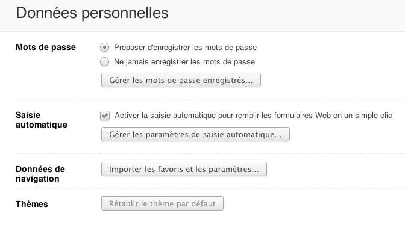Click the 'Données personnelles' page heading
Viewport: 405px width, 228px height.
tap(92, 13)
